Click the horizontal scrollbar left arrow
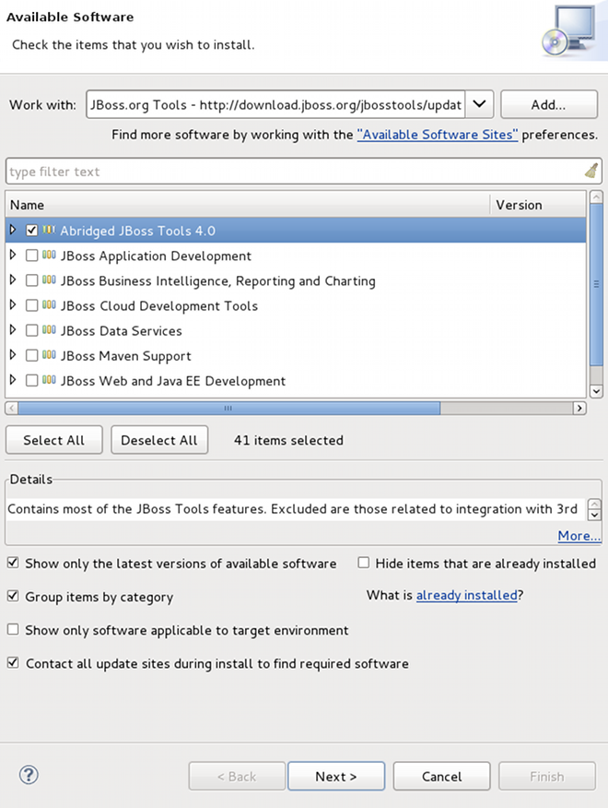This screenshot has width=608, height=808. pyautogui.click(x=11, y=408)
